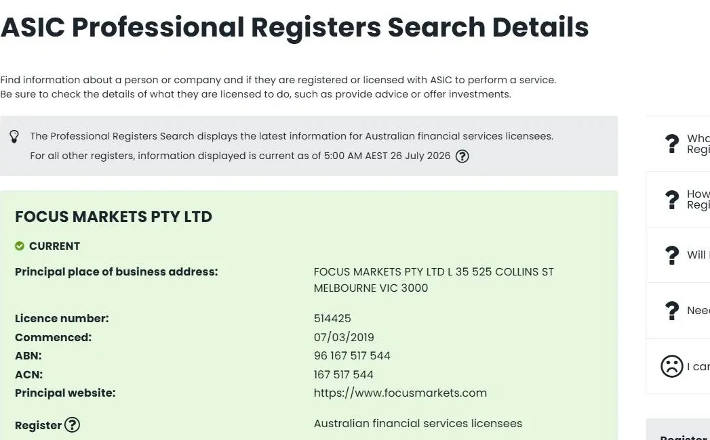The image size is (710, 440).
Task: Click ACN value 167 517 544
Action: (344, 374)
